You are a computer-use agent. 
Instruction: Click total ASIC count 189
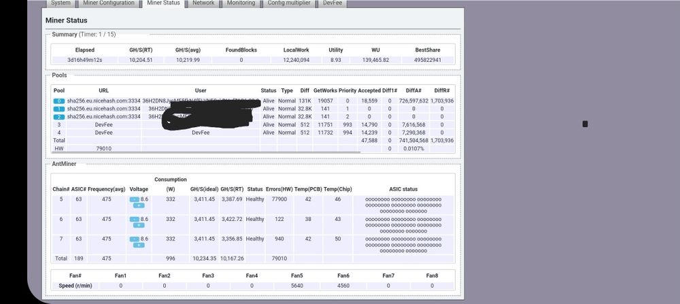coord(78,258)
